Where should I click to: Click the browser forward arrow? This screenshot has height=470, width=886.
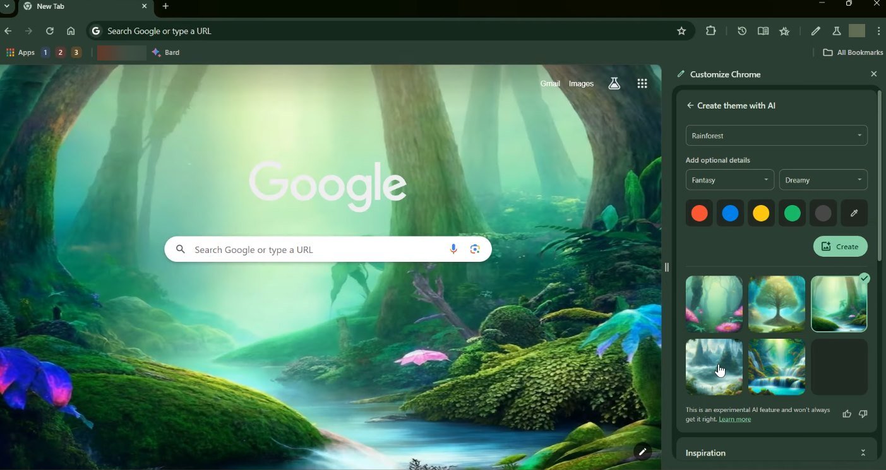28,31
